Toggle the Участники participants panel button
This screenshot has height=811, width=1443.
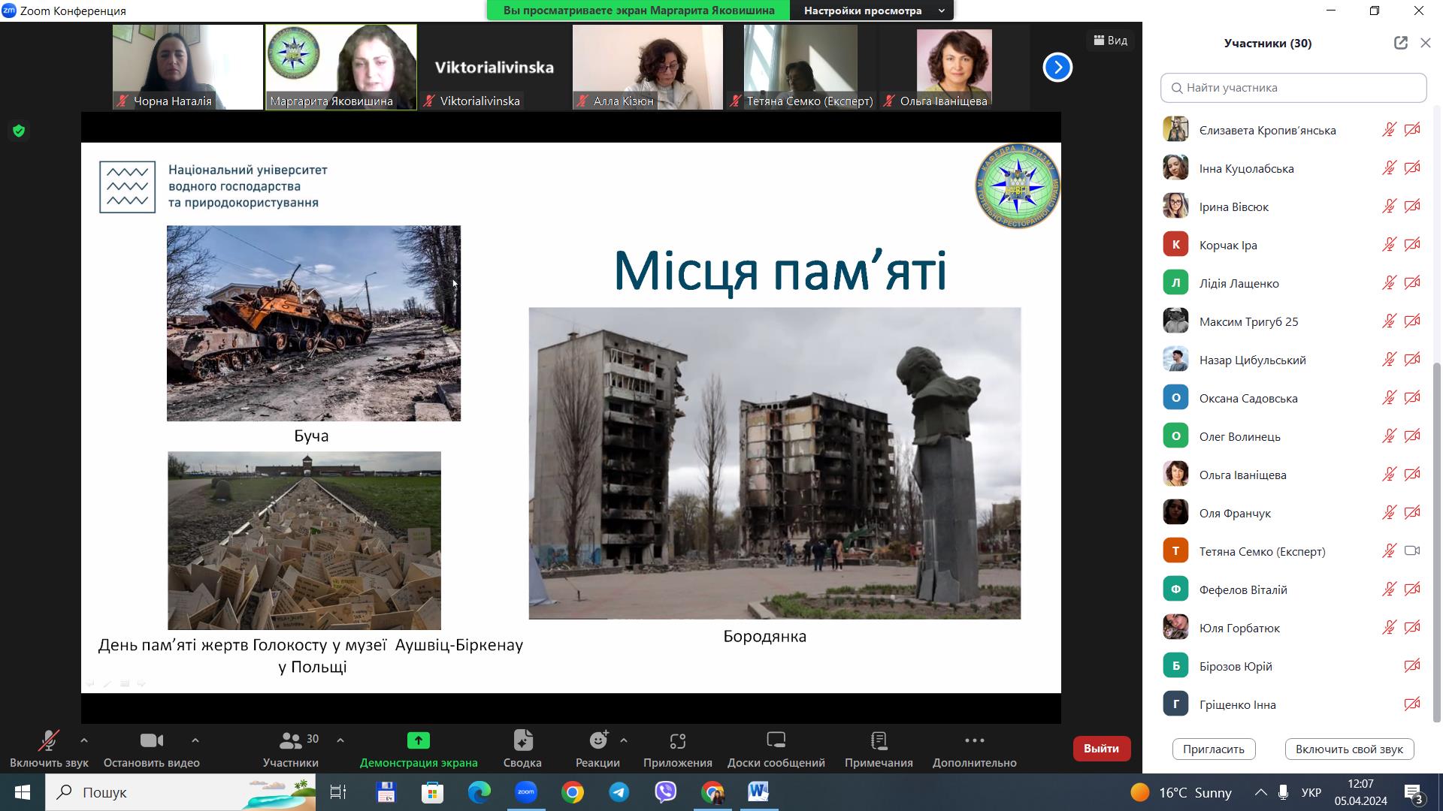(x=291, y=741)
